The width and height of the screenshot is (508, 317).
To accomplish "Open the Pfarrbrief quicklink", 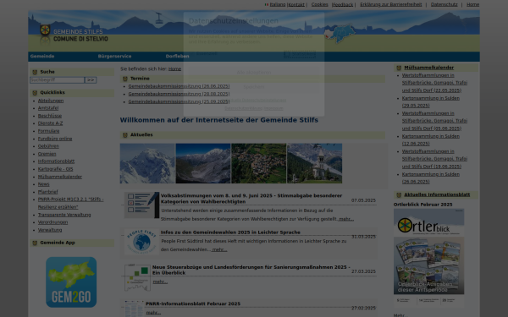I will (x=48, y=192).
